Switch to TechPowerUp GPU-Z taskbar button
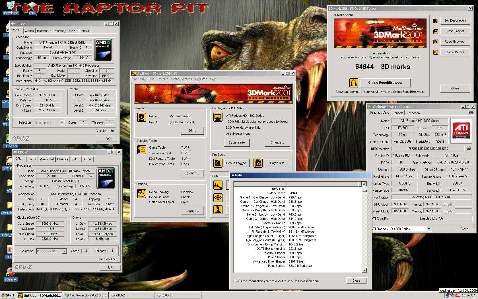The image size is (478, 299). pyautogui.click(x=86, y=295)
